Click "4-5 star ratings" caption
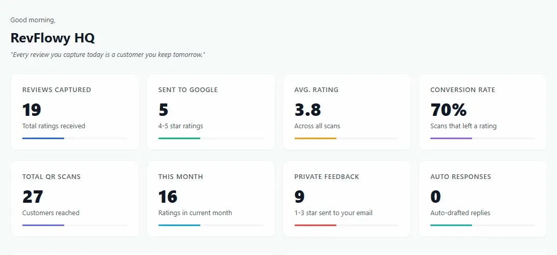Image resolution: width=557 pixels, height=255 pixels. [181, 126]
